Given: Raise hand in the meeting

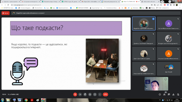Looking at the screenshot, I should pyautogui.click(x=85, y=94).
